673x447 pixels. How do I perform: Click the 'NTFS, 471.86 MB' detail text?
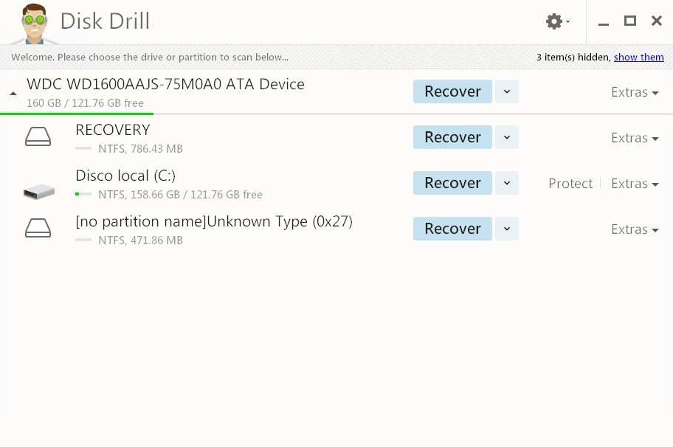(x=140, y=240)
